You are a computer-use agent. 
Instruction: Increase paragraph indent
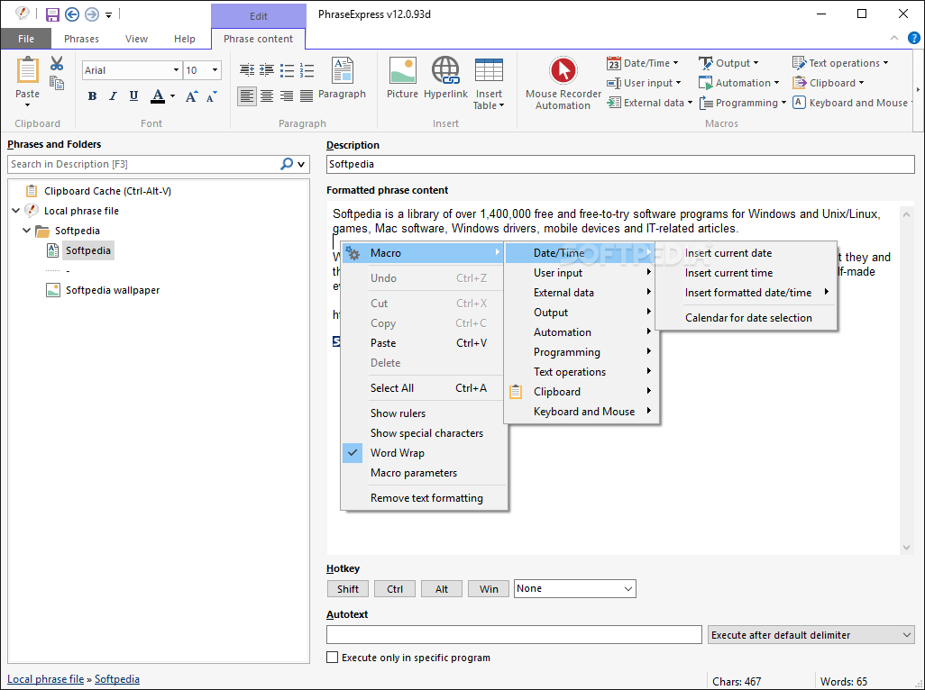(x=267, y=70)
